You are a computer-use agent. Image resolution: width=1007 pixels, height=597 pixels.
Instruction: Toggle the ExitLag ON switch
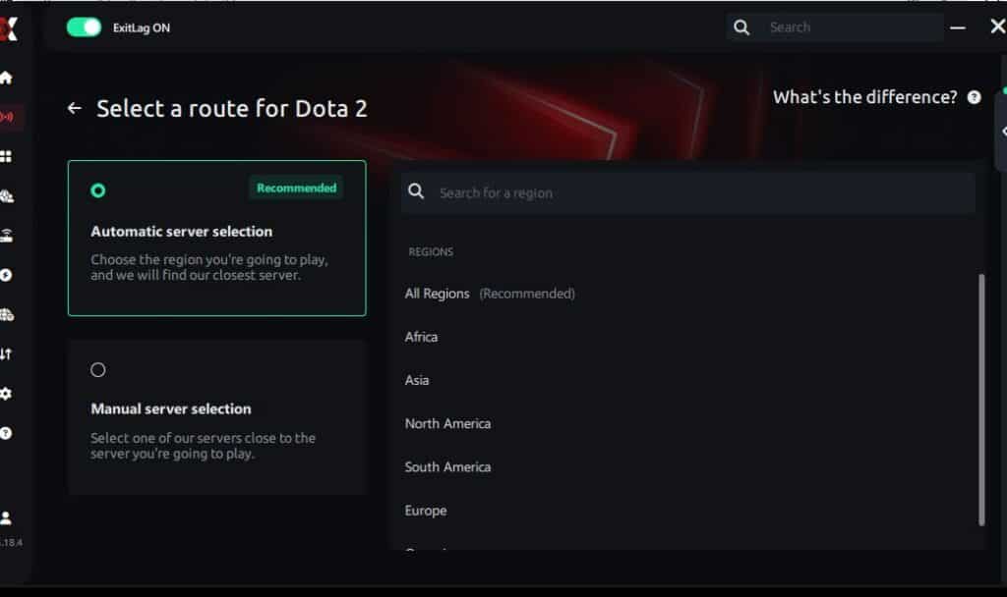[85, 27]
